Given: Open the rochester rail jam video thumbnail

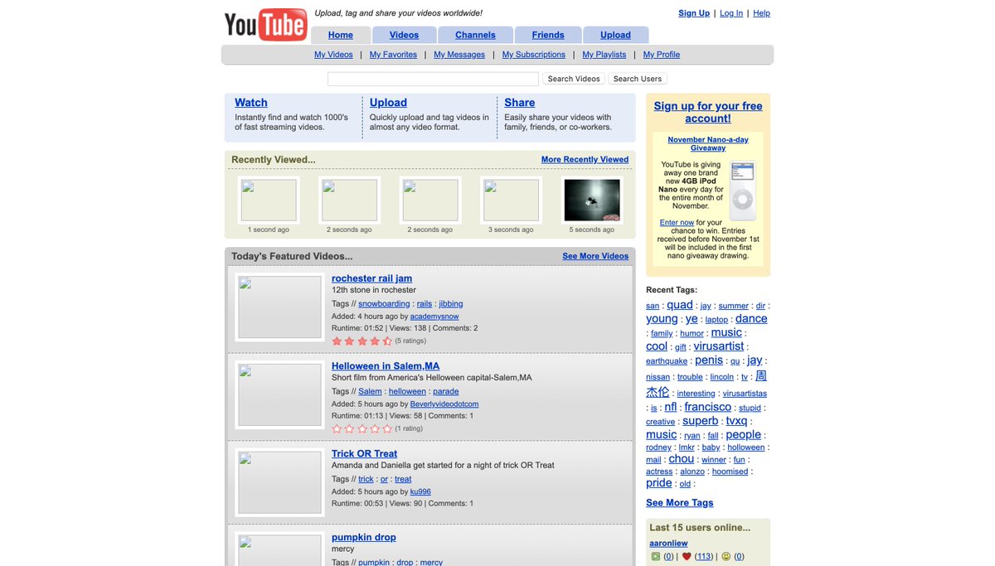Looking at the screenshot, I should (280, 307).
